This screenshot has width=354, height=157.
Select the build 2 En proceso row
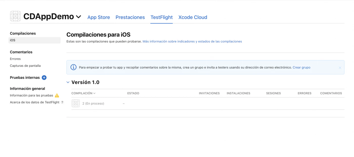(93, 103)
